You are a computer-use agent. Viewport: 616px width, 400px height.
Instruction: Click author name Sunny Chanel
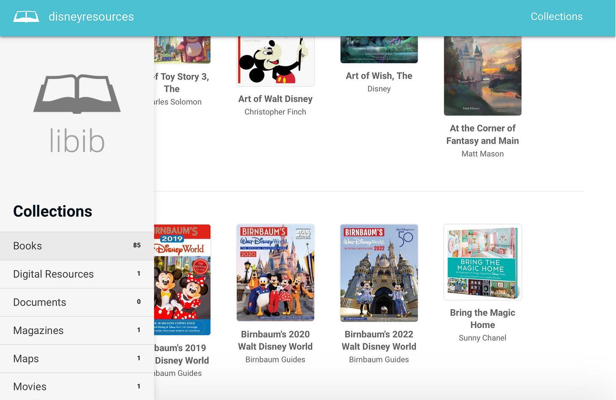(483, 338)
